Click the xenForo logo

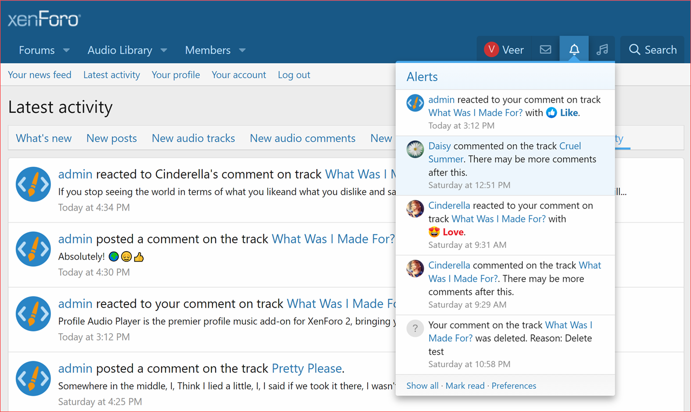point(43,18)
